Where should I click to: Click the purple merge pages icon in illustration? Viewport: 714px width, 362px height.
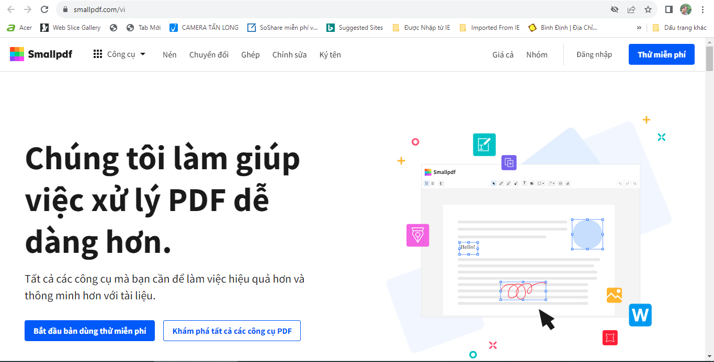click(509, 162)
